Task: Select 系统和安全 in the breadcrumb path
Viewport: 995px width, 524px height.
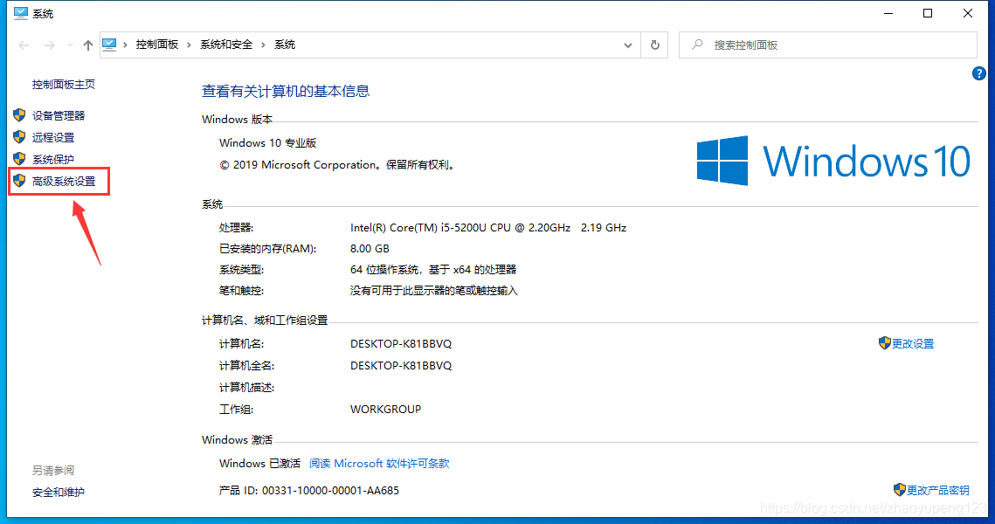Action: tap(226, 45)
